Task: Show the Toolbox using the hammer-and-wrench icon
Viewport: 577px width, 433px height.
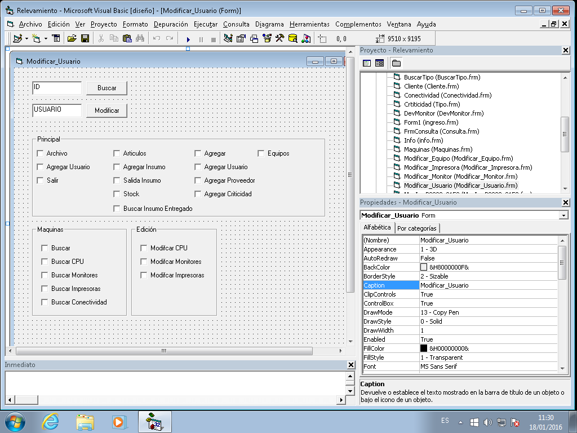Action: [x=279, y=38]
